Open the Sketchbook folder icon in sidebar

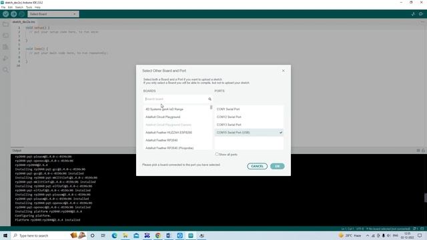[x=5, y=25]
